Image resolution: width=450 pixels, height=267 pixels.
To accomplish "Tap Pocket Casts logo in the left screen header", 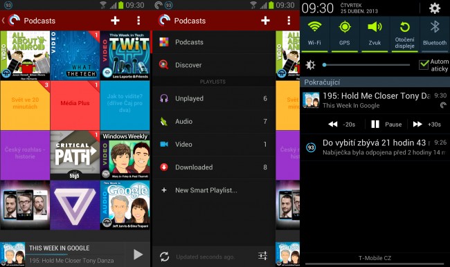I will [14, 20].
